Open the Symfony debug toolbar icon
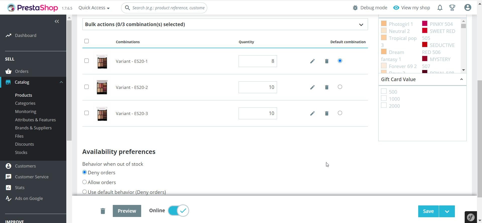The image size is (482, 223). (x=471, y=217)
